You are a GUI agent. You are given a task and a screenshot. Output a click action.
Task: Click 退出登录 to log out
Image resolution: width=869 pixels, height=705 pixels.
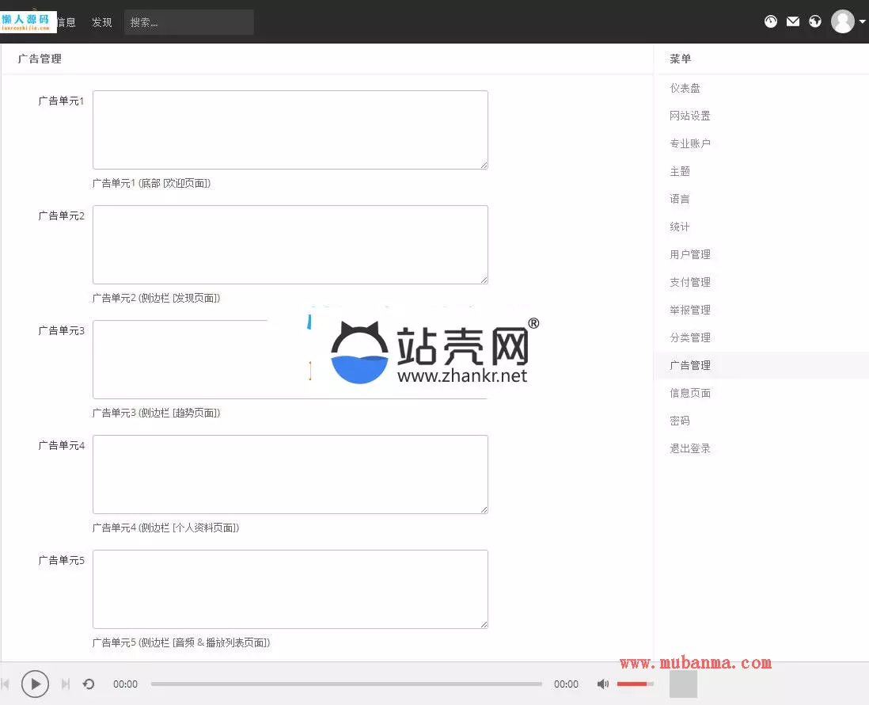click(690, 448)
